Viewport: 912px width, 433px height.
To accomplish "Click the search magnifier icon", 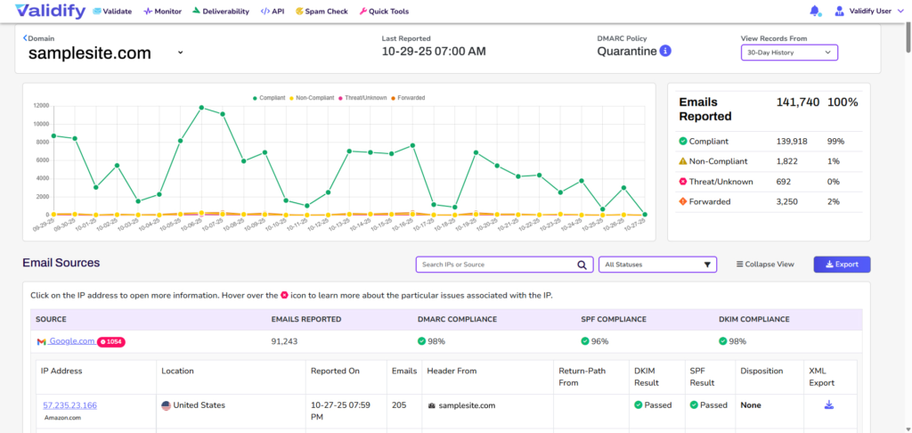I will [x=582, y=265].
